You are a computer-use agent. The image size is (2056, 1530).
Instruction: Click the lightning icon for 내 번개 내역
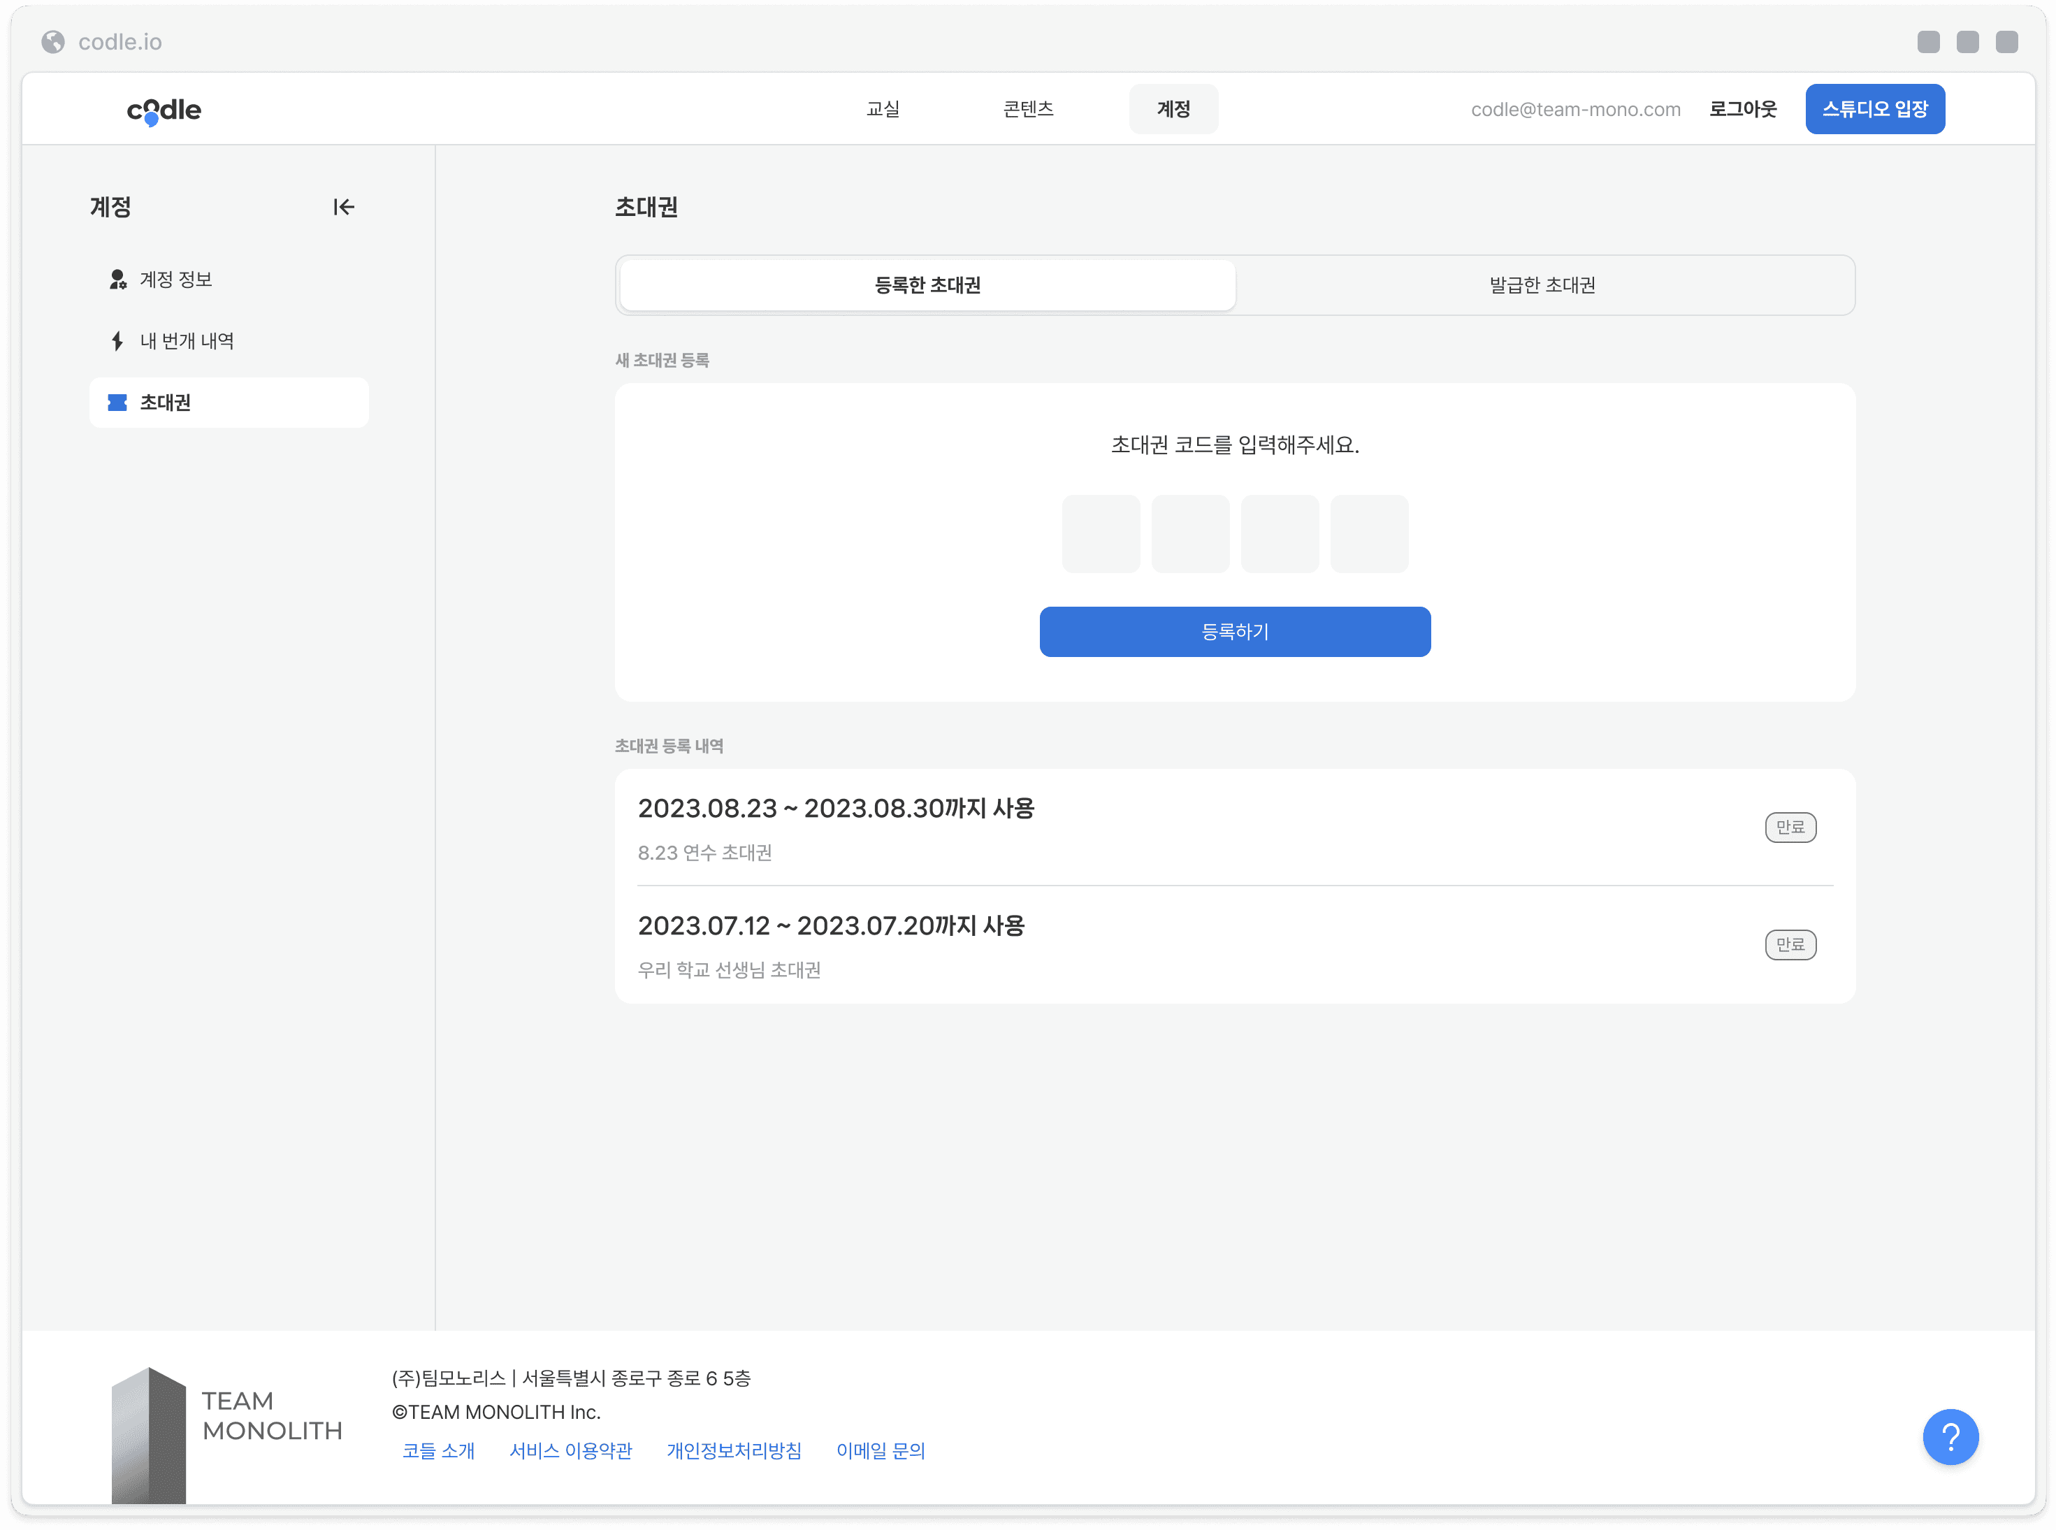117,341
